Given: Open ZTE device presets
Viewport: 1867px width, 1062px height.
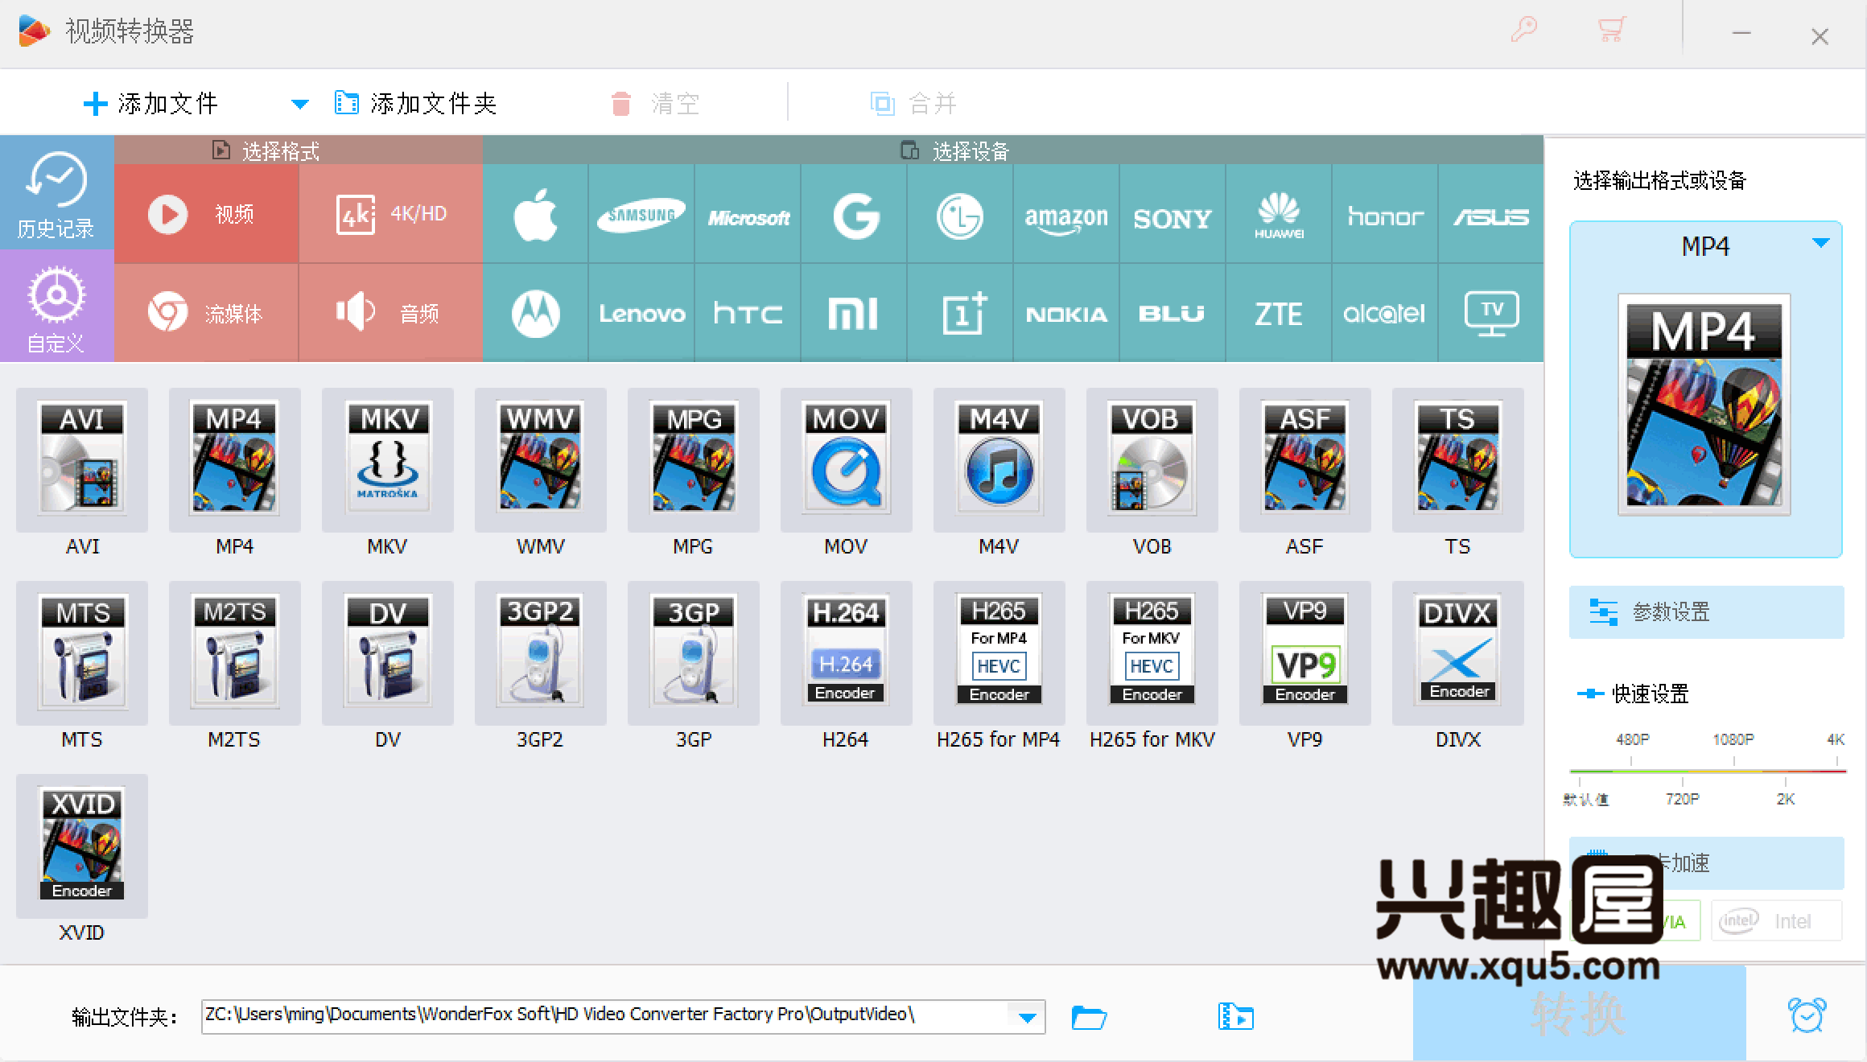Looking at the screenshot, I should click(x=1279, y=313).
